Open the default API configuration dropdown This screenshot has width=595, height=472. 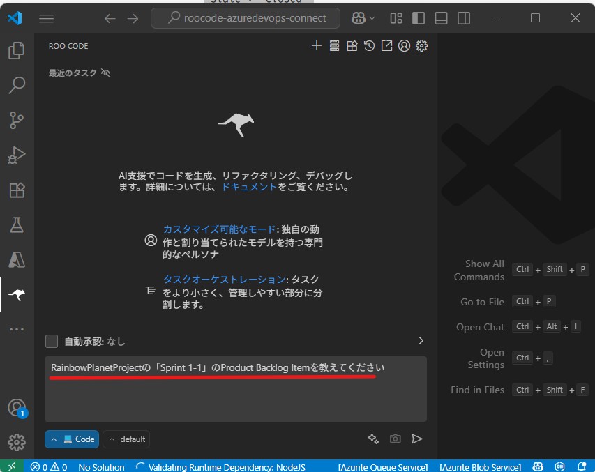126,439
